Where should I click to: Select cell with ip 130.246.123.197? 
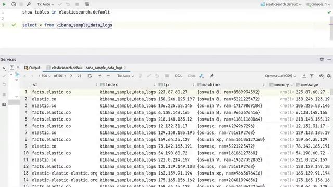pos(177,99)
